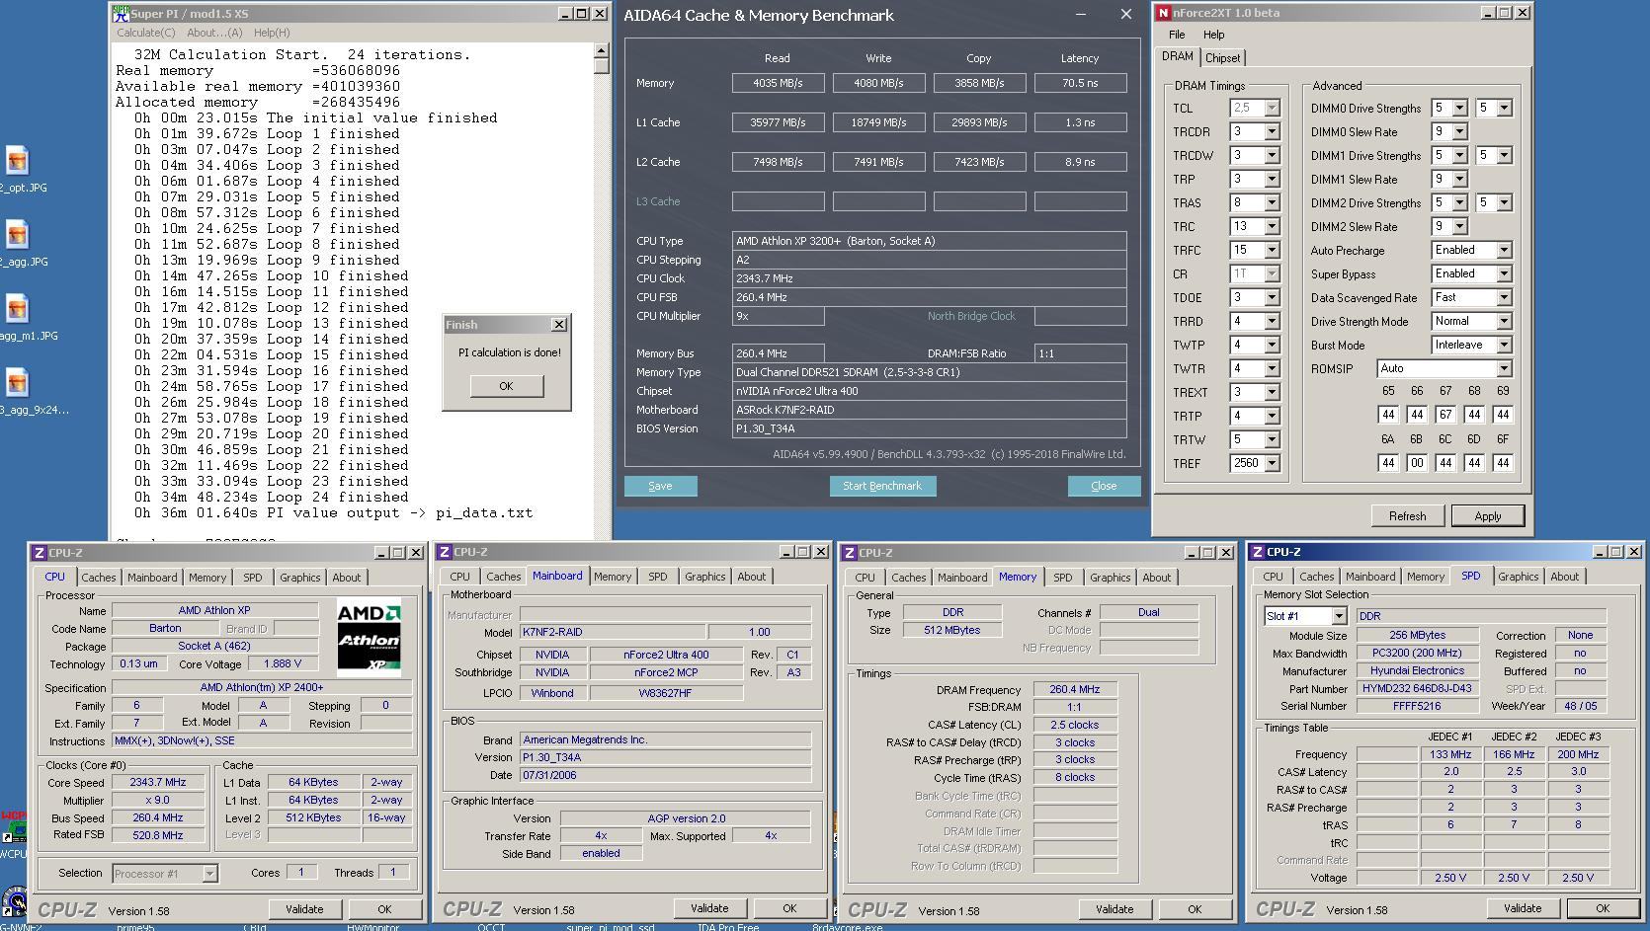
Task: Click the DRAM Frequency 260.4 MHz value
Action: (x=1075, y=690)
